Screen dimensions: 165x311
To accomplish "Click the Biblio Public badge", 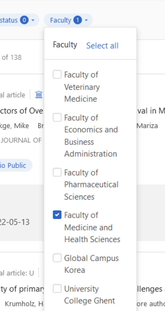I will [x=13, y=165].
